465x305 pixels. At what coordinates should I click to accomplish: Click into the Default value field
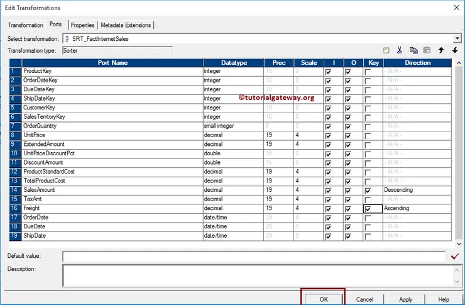254,257
